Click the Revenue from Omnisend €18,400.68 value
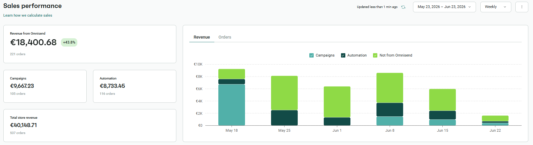This screenshot has height=145, width=533. 33,42
